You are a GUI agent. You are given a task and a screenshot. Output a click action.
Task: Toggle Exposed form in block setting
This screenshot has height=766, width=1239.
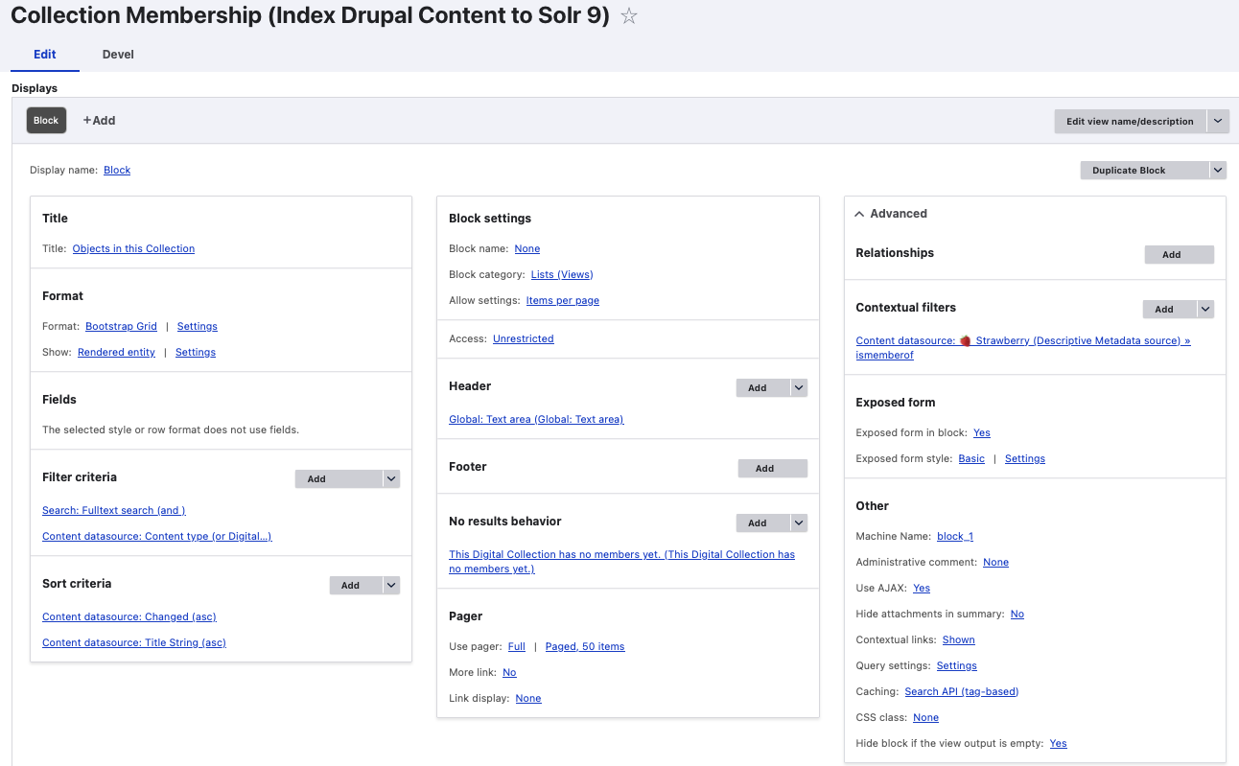click(x=981, y=432)
